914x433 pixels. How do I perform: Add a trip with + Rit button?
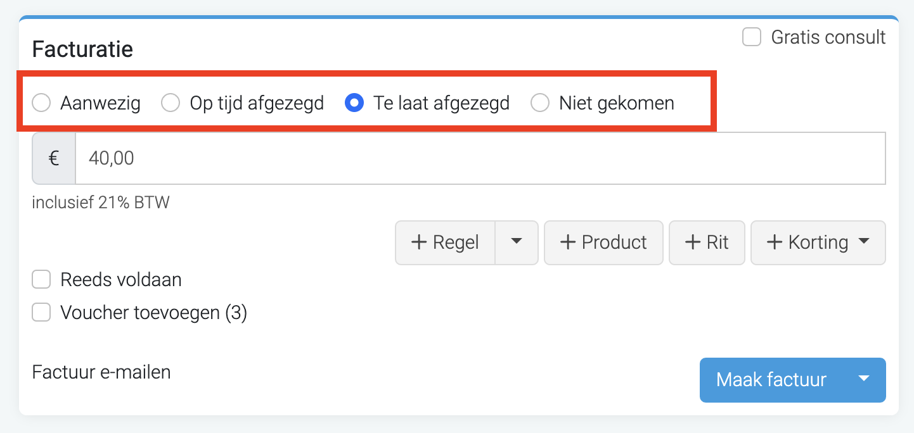[707, 242]
